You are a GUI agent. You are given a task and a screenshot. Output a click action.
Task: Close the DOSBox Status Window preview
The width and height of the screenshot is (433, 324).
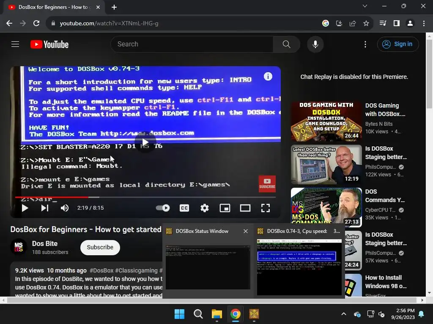click(x=246, y=231)
